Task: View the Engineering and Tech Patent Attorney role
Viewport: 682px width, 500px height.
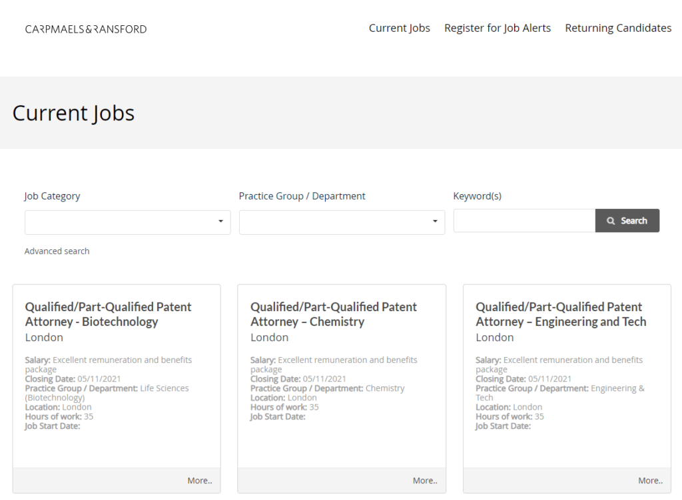Action: point(560,314)
